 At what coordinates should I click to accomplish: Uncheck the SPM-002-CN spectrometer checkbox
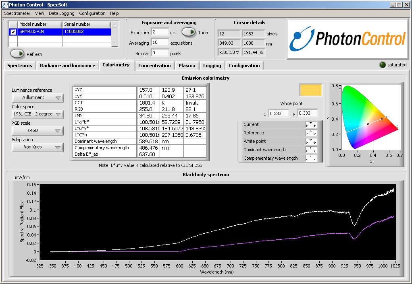click(12, 32)
